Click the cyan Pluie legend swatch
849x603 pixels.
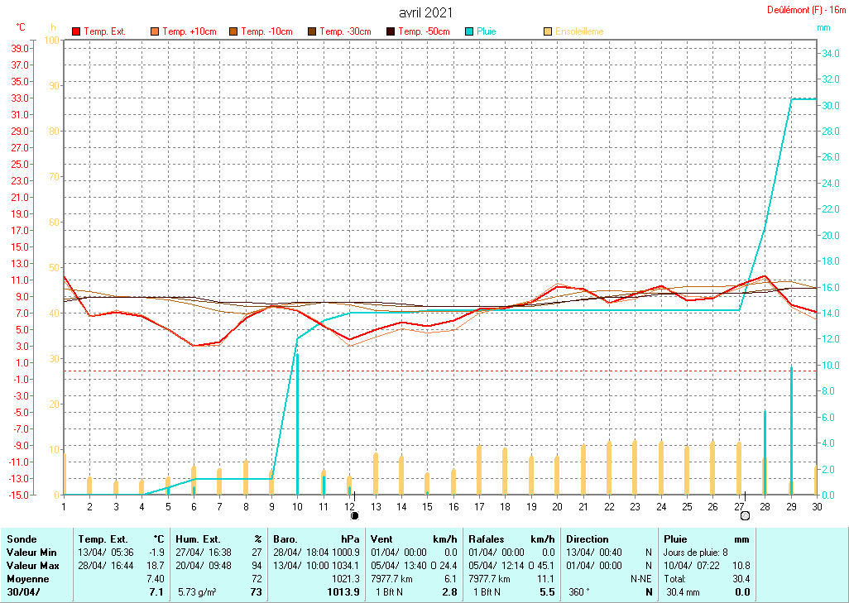pos(469,31)
